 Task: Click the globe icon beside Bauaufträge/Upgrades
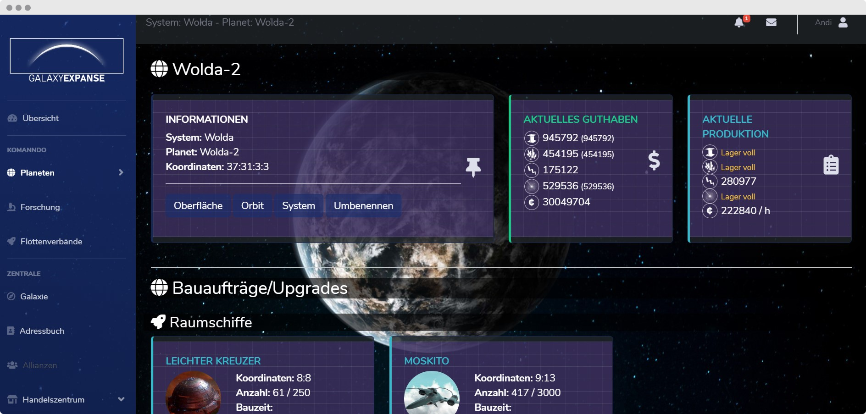159,287
